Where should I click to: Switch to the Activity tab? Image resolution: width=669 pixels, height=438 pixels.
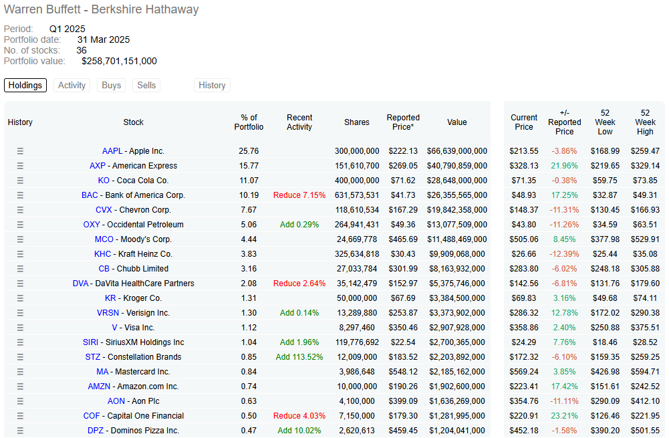coord(72,86)
